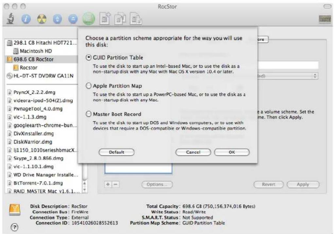
Task: Remove partition with minus button
Action: [115, 184]
